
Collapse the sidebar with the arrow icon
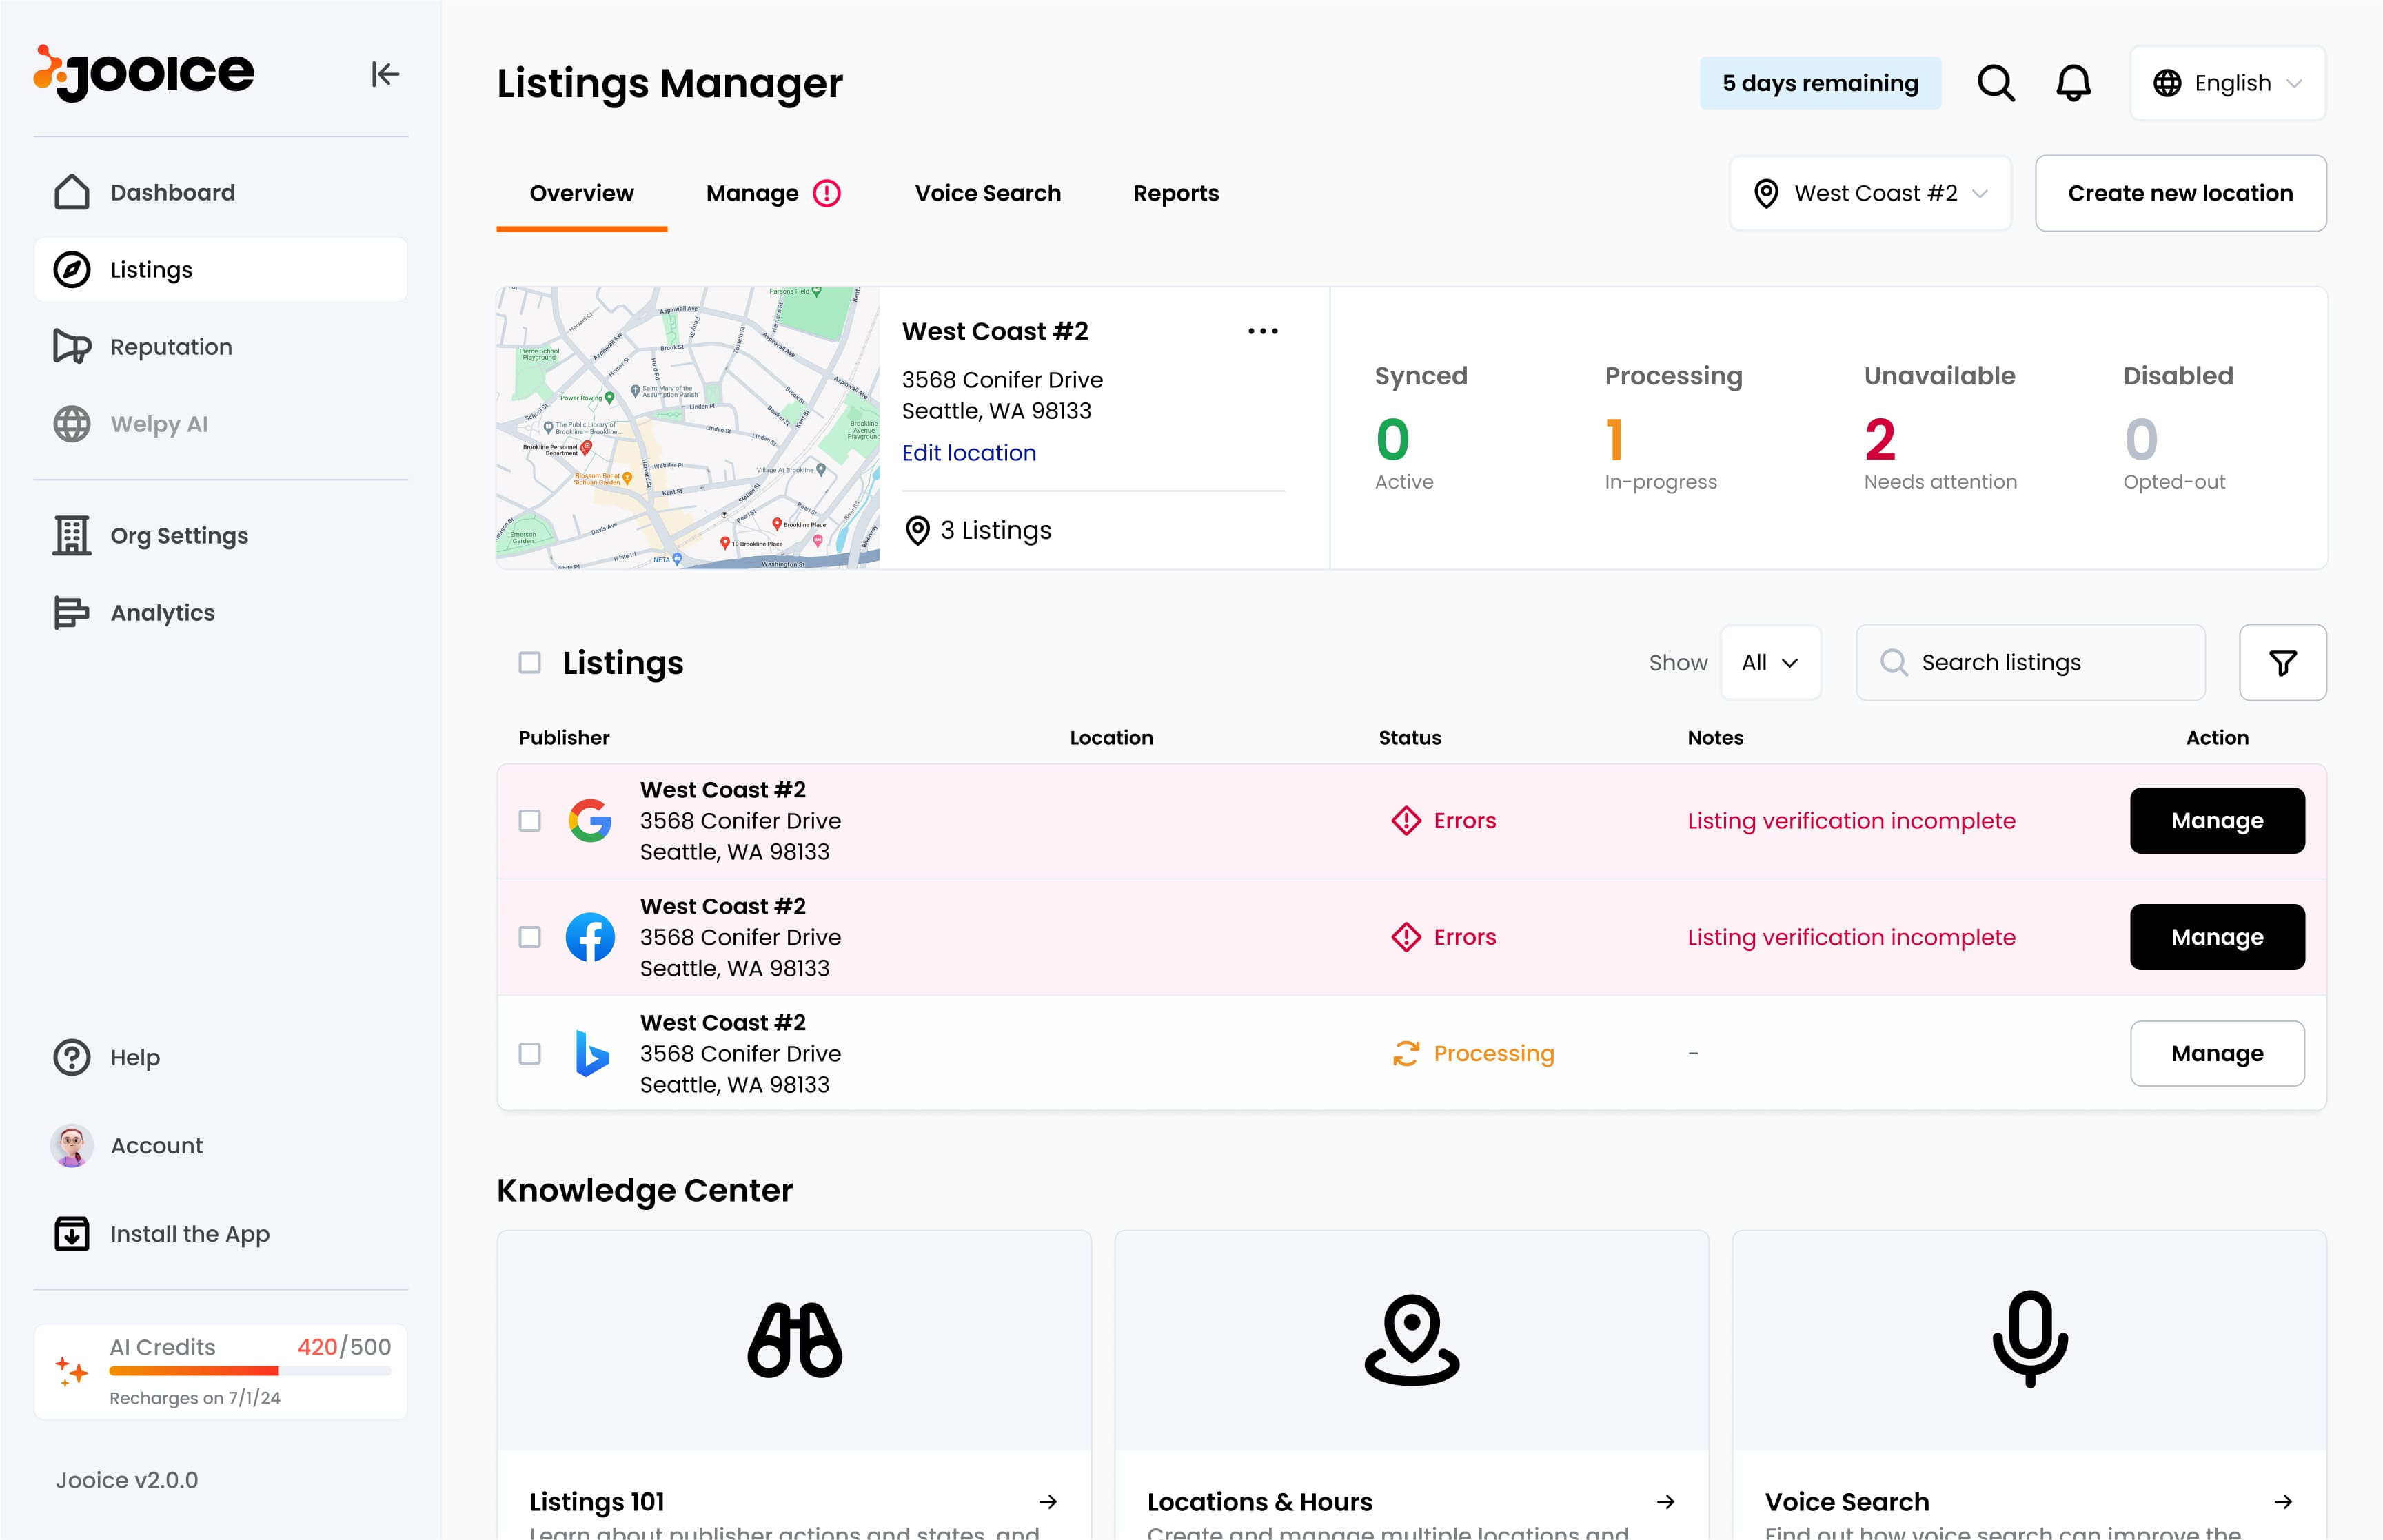(384, 73)
